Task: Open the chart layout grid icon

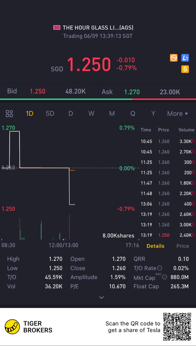Action: (9, 113)
